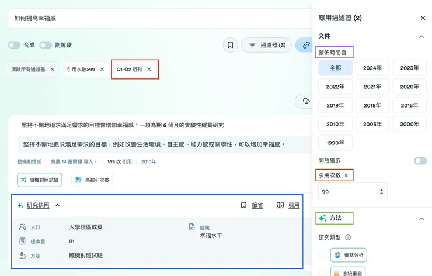This screenshot has height=276, width=432.
Task: Click the info icon beside 研究類型
Action: (348, 237)
